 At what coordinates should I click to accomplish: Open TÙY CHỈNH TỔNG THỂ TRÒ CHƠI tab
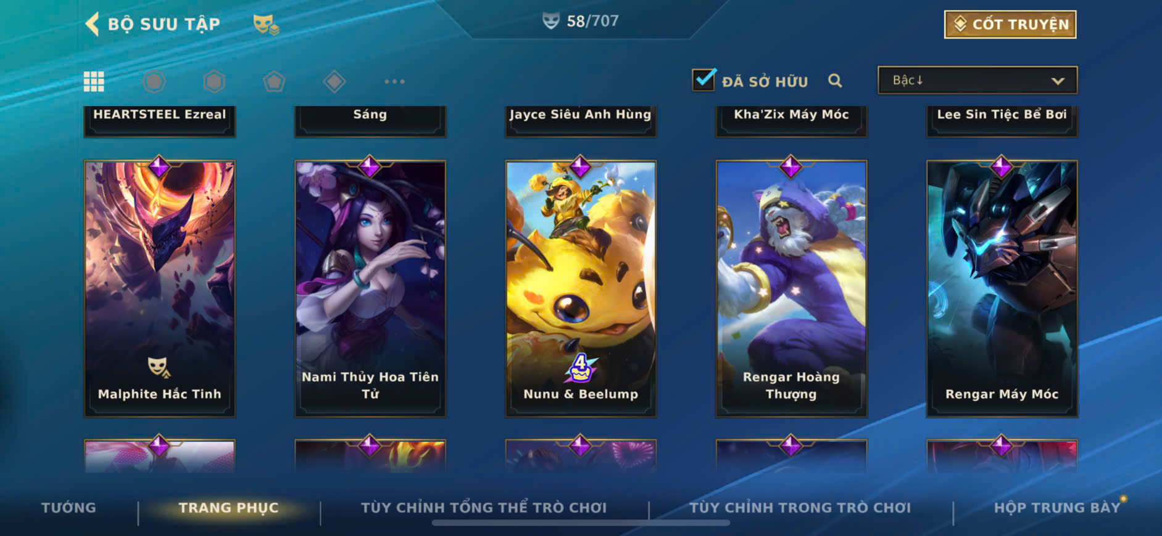(484, 508)
